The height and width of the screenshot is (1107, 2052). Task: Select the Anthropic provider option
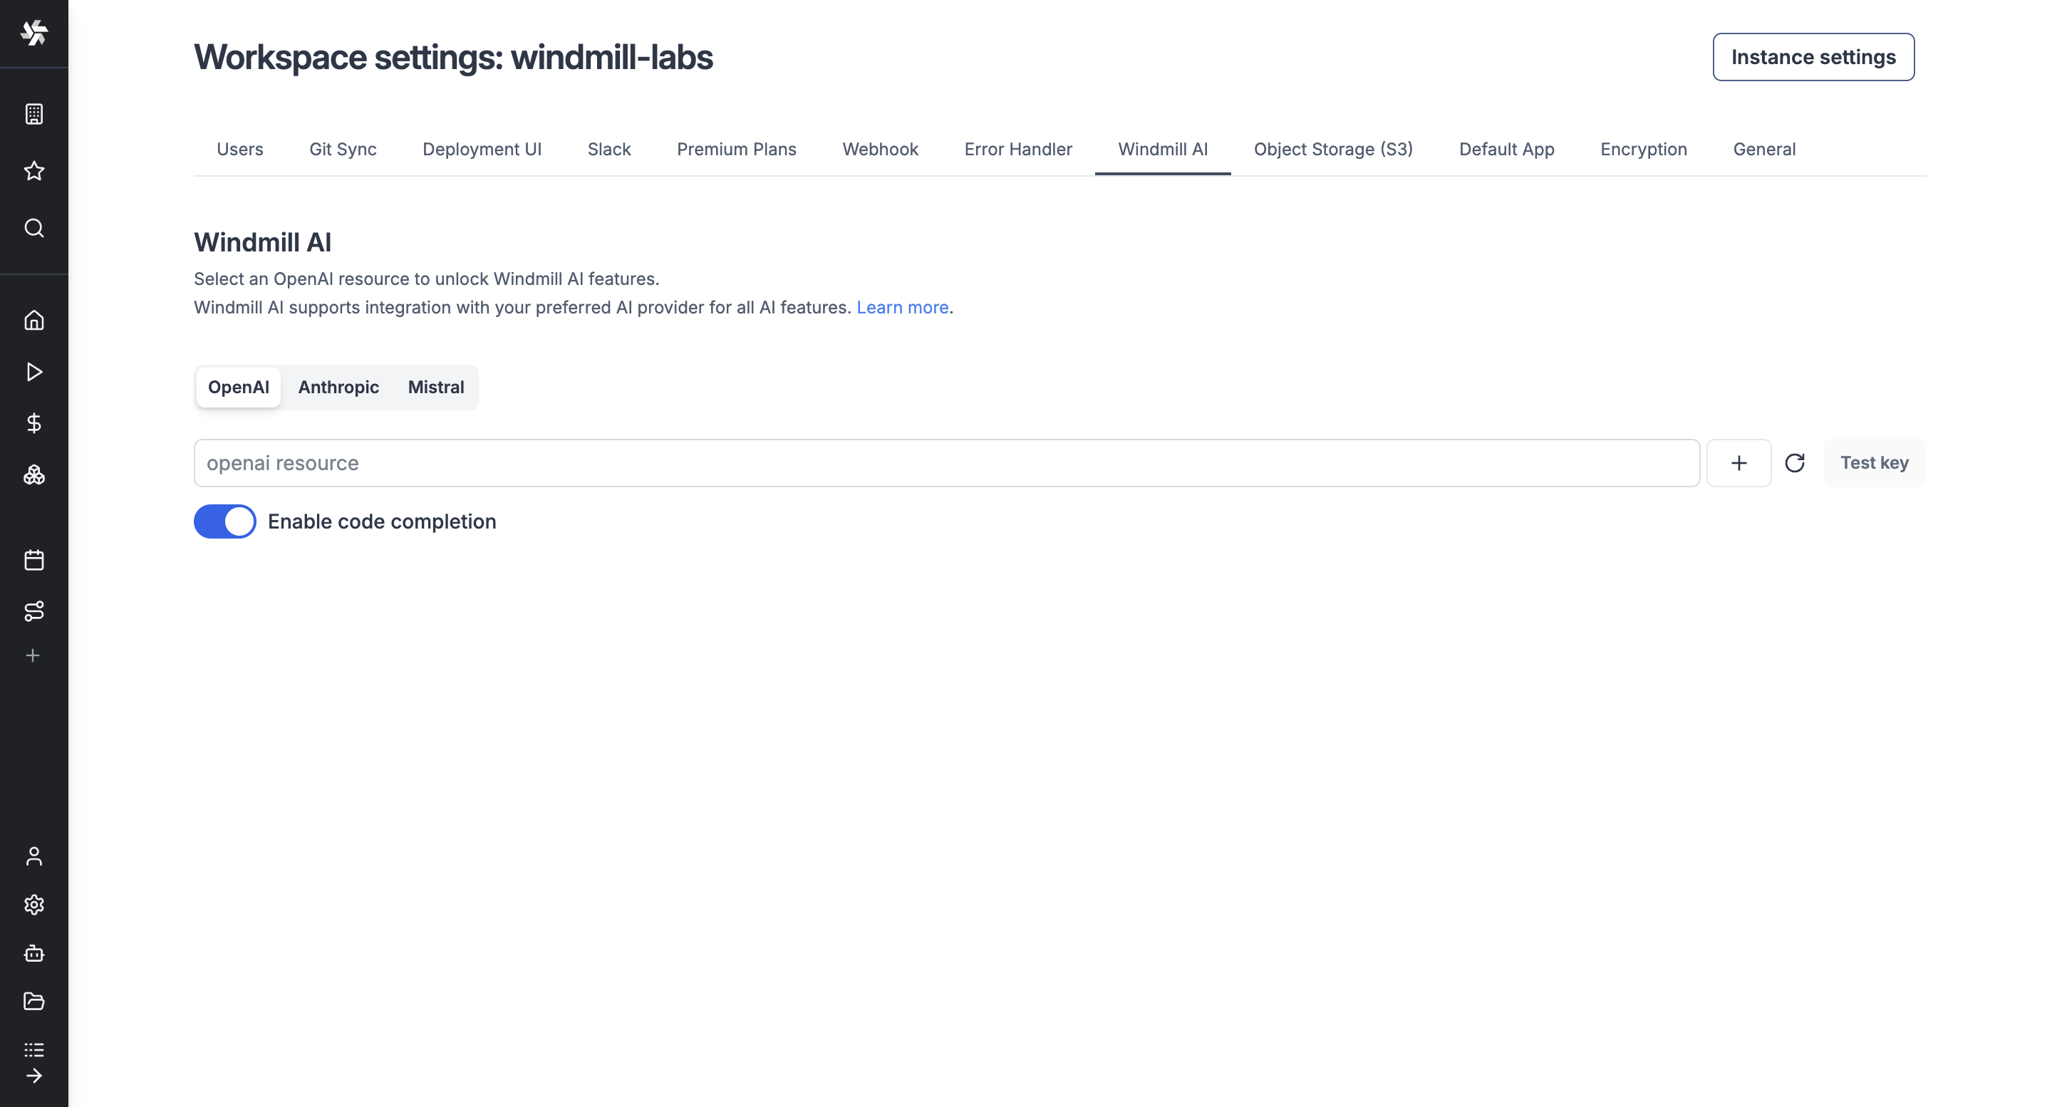[x=338, y=387]
